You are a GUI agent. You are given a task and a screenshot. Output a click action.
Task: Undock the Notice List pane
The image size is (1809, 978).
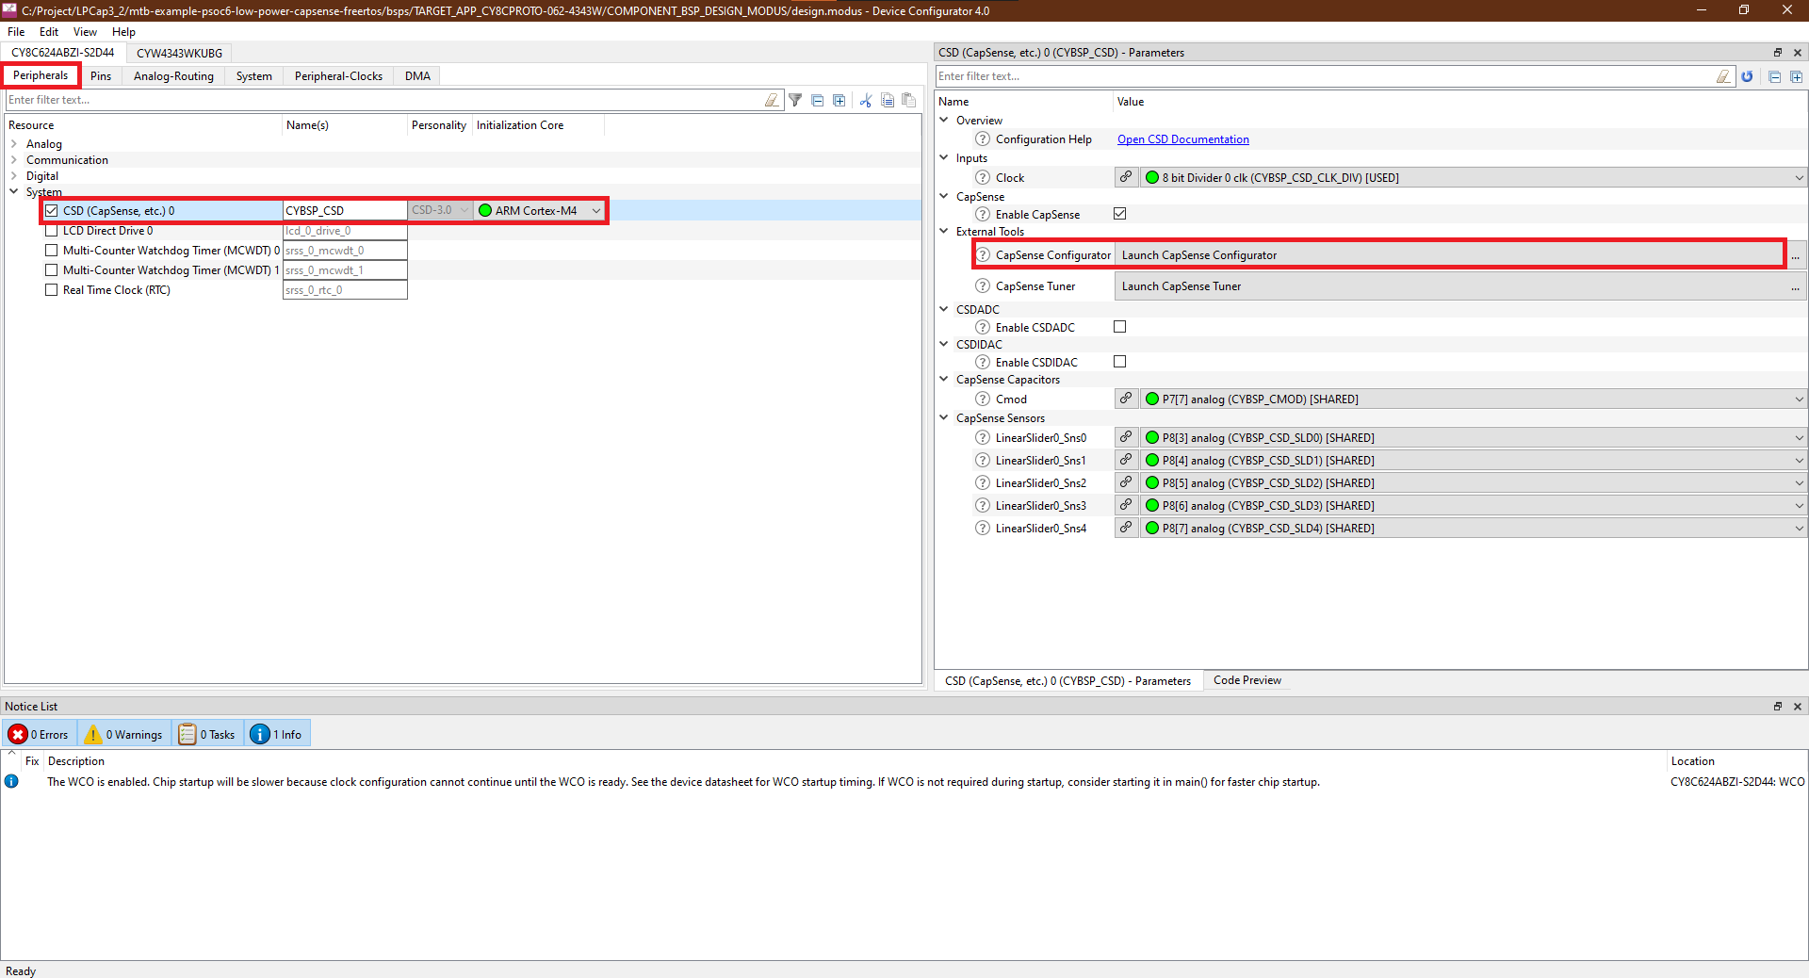coord(1778,707)
